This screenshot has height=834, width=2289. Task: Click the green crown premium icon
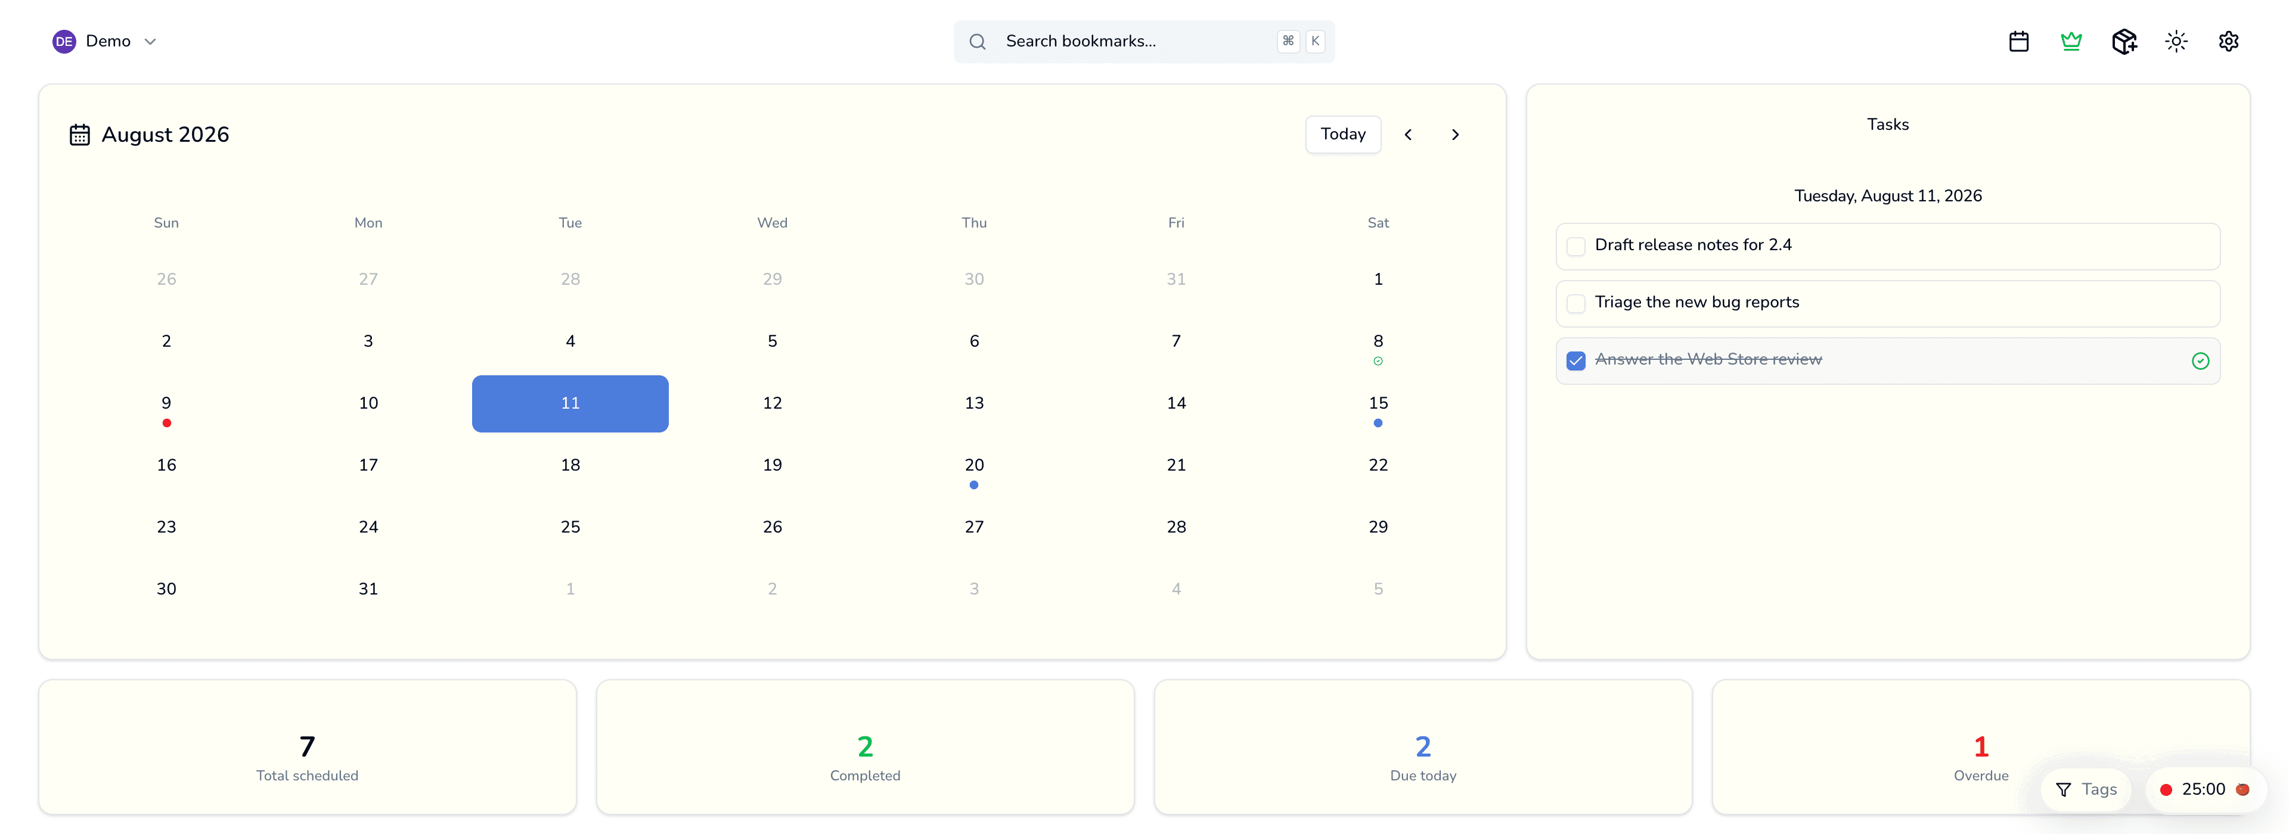pyautogui.click(x=2071, y=42)
